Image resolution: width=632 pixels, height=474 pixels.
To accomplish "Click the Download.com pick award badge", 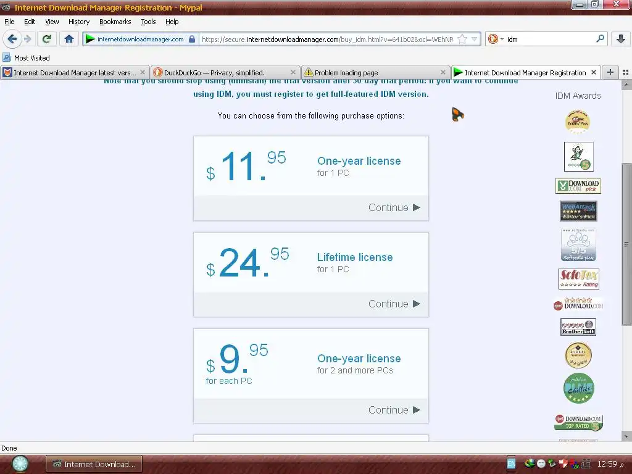I will point(578,186).
